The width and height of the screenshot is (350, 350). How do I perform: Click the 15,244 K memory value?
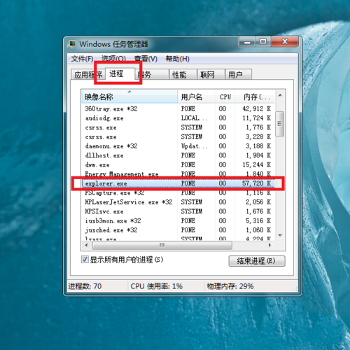pos(256,164)
